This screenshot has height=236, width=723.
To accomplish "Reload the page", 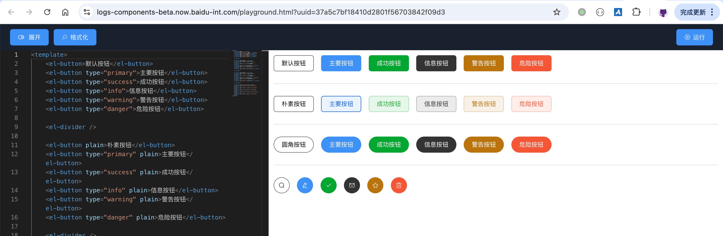I will pyautogui.click(x=47, y=12).
